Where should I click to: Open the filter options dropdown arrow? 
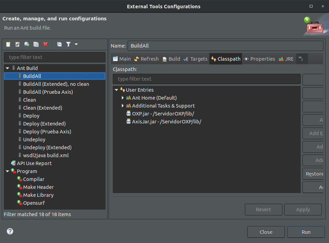point(76,44)
